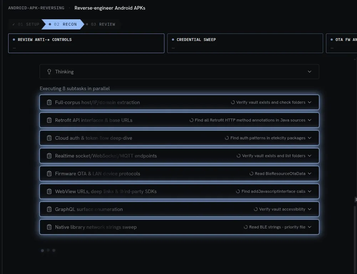Select the 02 RECON step tab

63,24
